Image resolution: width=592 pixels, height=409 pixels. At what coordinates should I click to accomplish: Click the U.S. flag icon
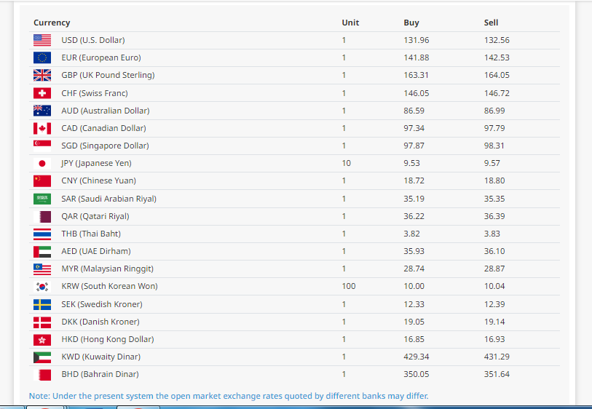(x=42, y=40)
